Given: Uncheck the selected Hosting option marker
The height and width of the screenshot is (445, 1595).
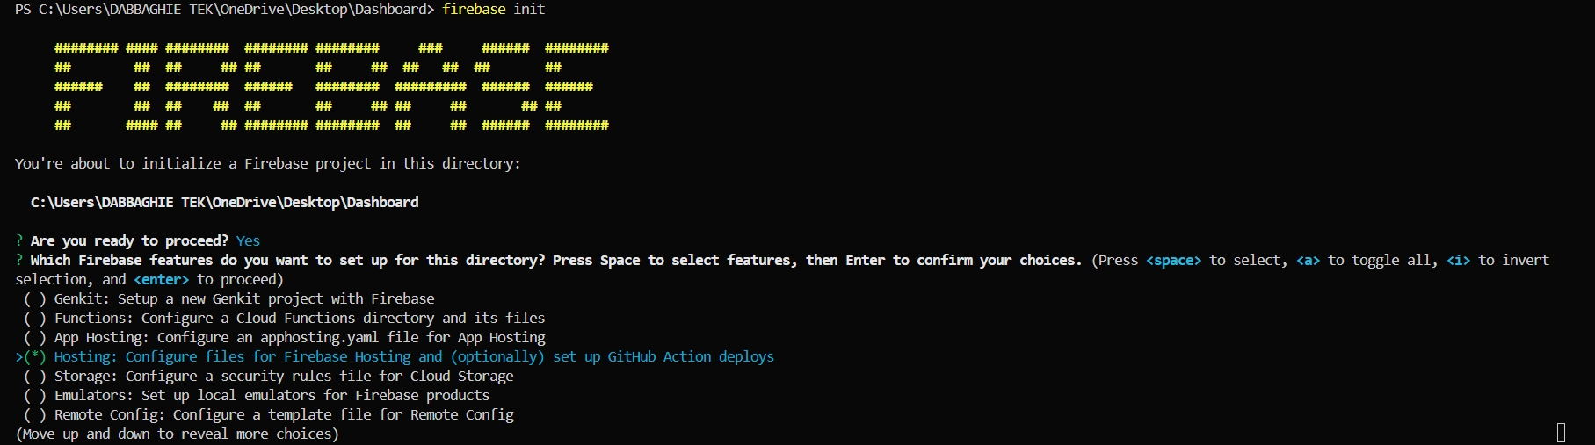Looking at the screenshot, I should click(x=35, y=356).
